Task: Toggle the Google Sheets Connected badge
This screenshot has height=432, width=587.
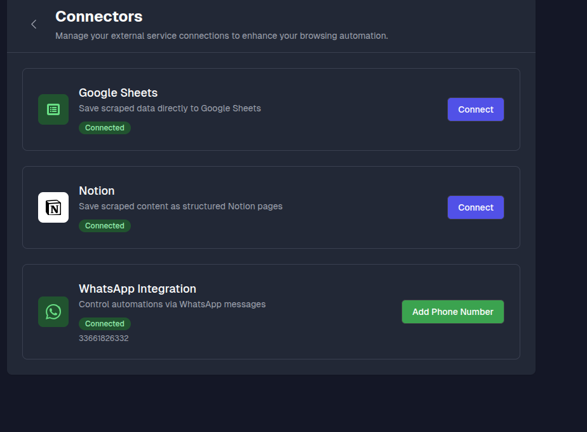Action: 104,127
